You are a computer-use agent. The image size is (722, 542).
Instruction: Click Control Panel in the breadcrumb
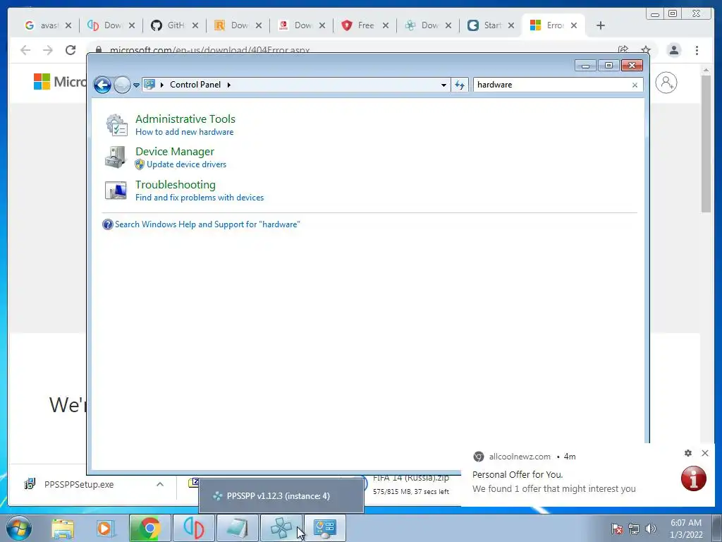pos(195,85)
